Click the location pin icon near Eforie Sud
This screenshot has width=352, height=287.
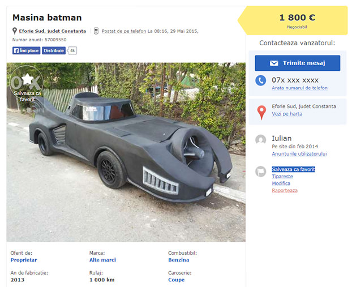coord(15,31)
